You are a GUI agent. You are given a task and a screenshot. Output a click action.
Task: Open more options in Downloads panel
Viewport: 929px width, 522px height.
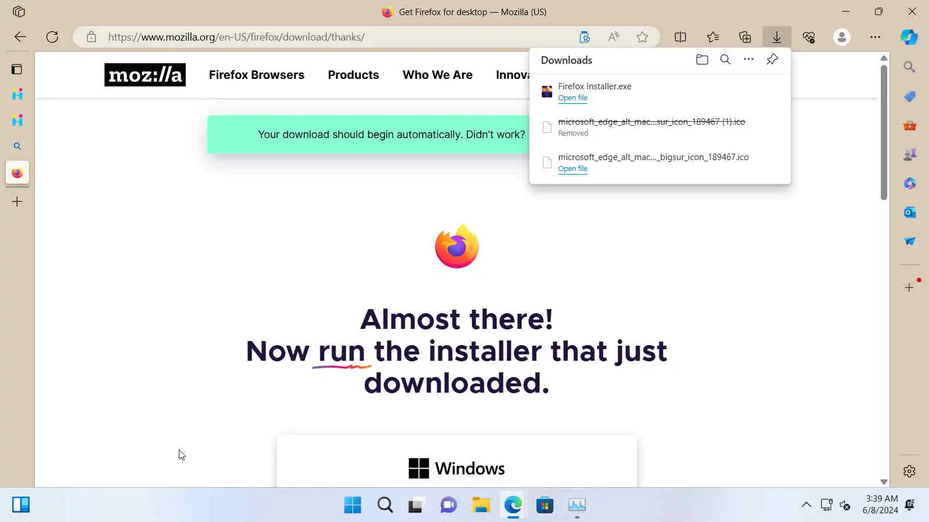[x=748, y=59]
